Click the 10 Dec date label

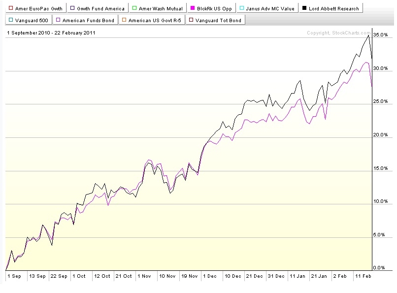(x=233, y=276)
